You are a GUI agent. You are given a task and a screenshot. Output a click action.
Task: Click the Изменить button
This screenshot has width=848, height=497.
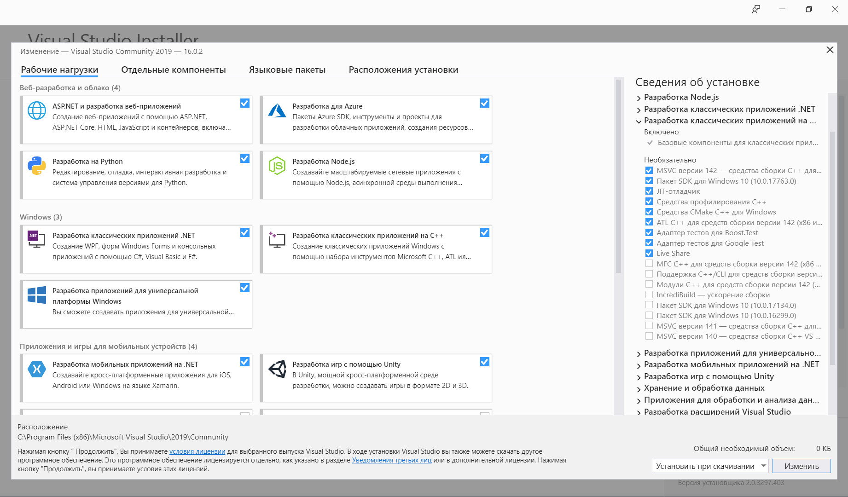pyautogui.click(x=802, y=466)
